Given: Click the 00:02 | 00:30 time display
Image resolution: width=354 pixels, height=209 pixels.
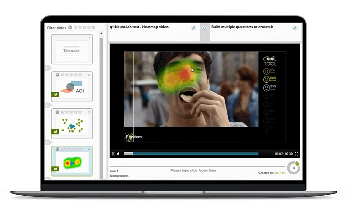Looking at the screenshot, I should tap(284, 154).
